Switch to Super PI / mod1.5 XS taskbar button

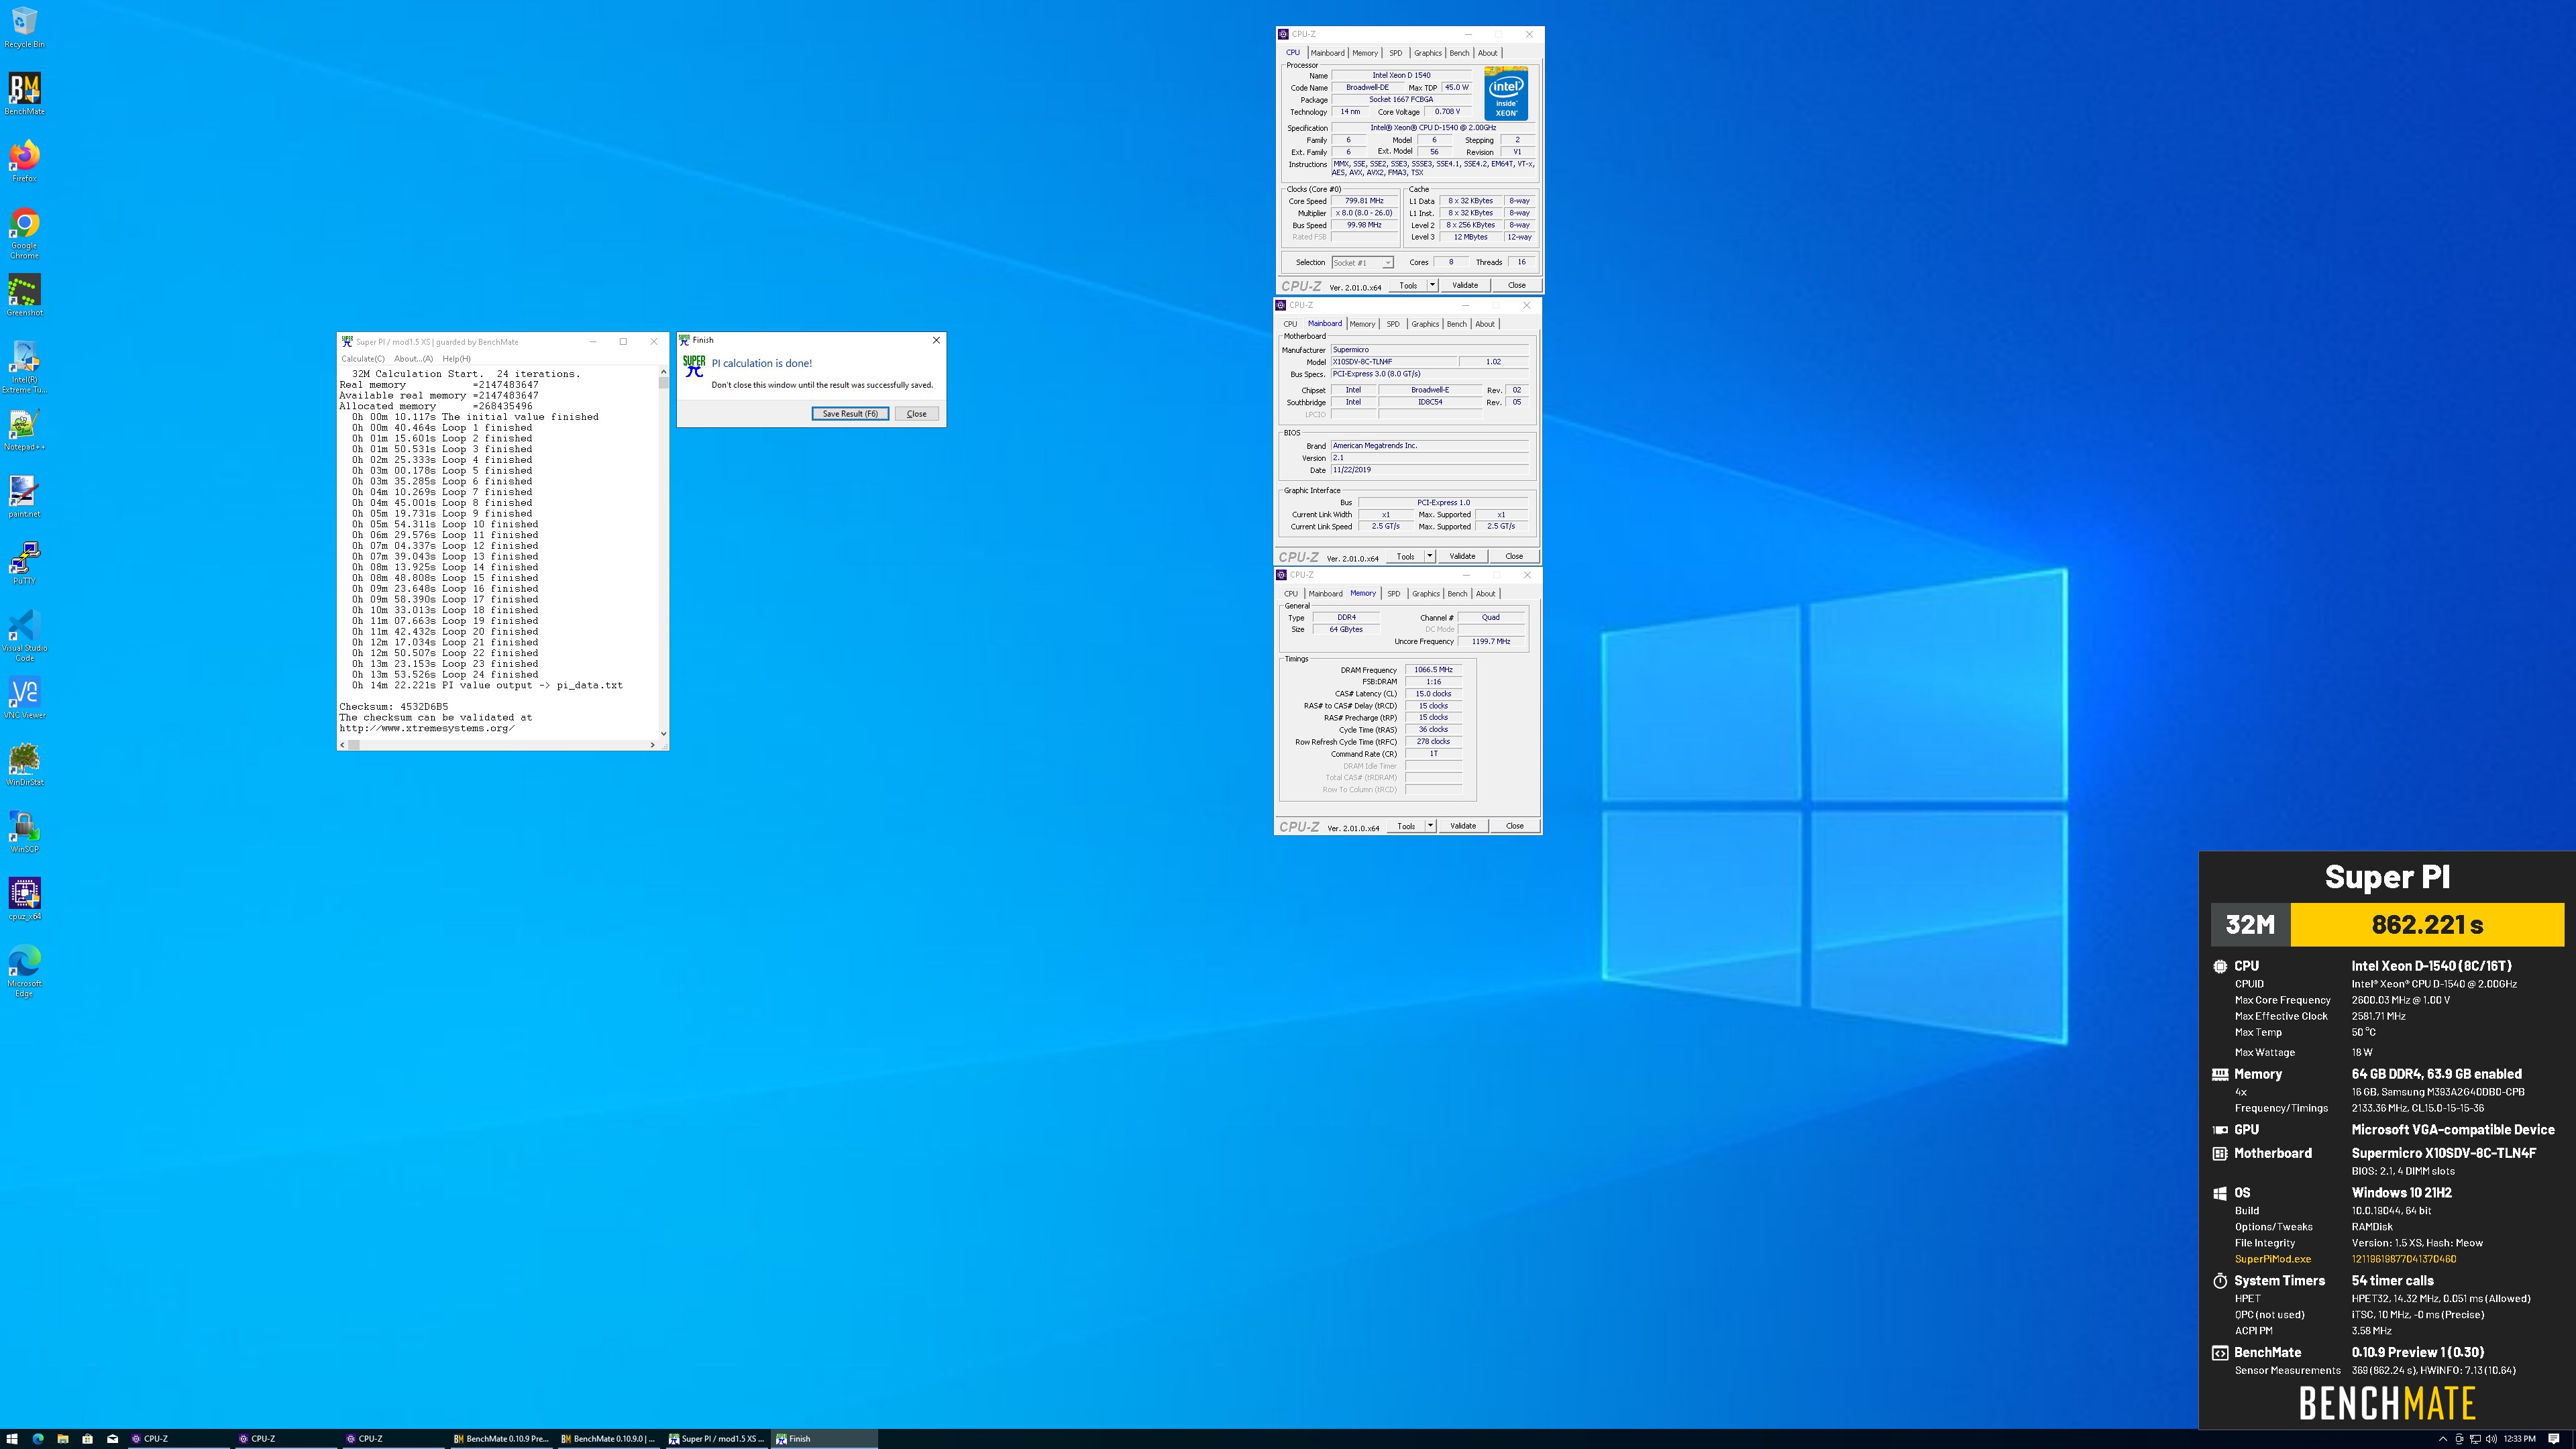717,1439
